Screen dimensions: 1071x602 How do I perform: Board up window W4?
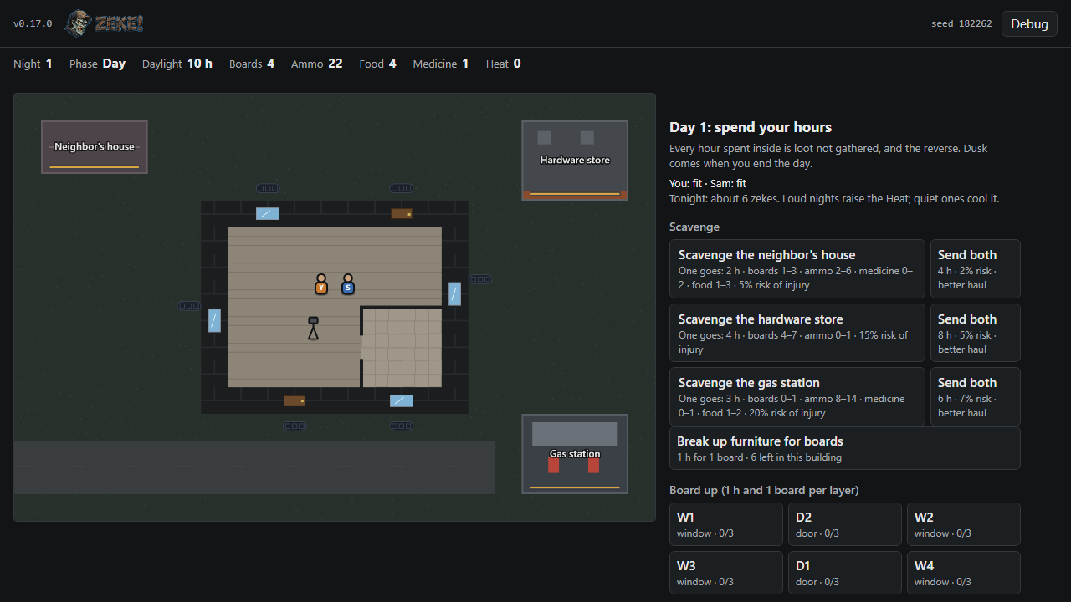pos(964,573)
